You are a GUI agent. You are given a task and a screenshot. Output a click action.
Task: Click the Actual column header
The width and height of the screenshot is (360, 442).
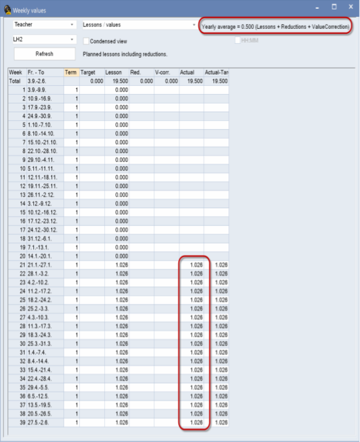[x=191, y=73]
